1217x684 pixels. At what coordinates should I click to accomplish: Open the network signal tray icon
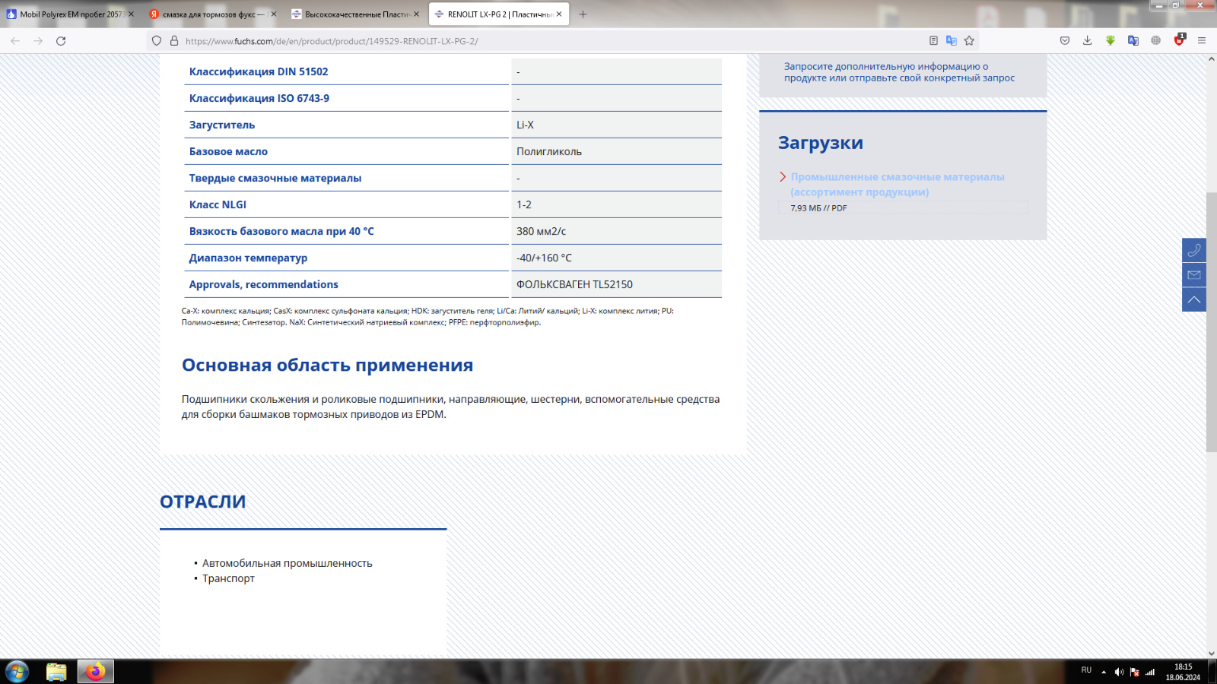1150,672
